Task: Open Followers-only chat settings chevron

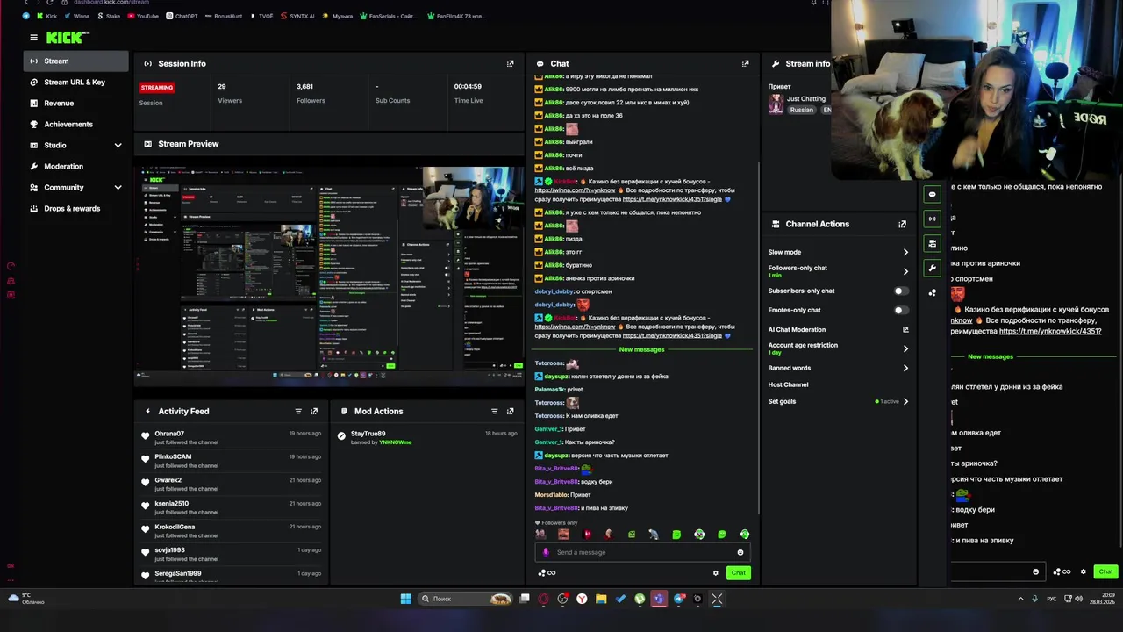Action: point(905,271)
